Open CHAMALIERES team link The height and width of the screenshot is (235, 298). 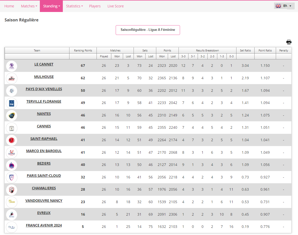44,188
